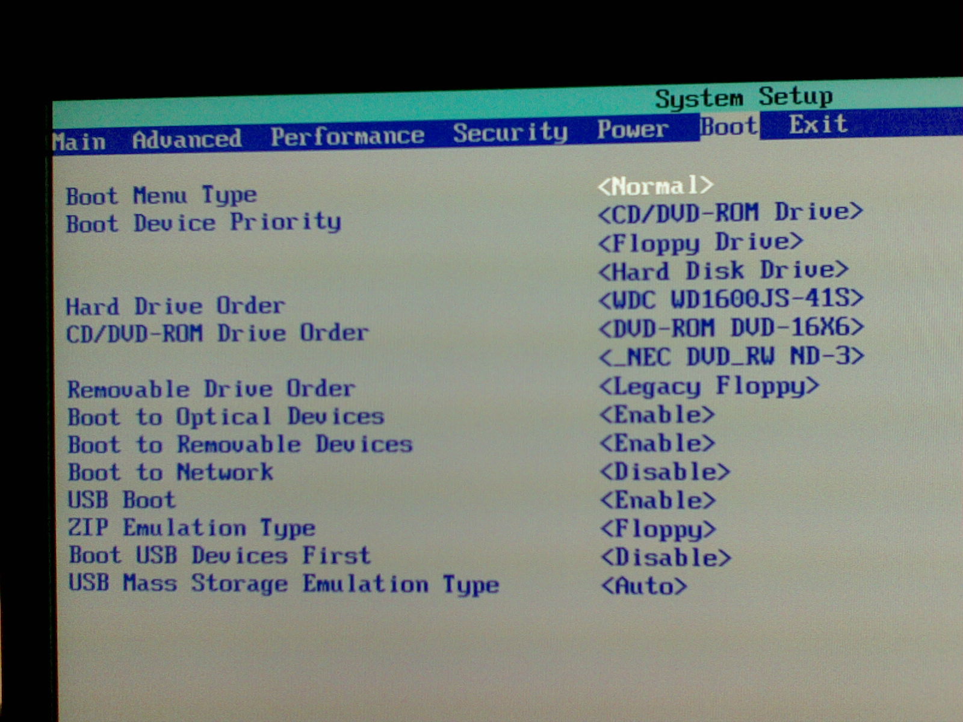Click the Hard Drive Order label
The image size is (963, 722).
[175, 306]
